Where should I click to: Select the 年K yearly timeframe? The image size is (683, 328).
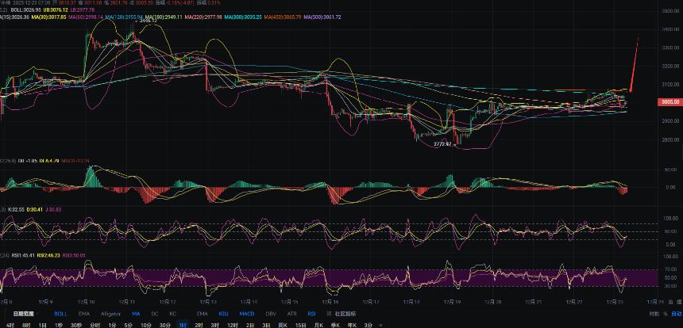pyautogui.click(x=352, y=325)
